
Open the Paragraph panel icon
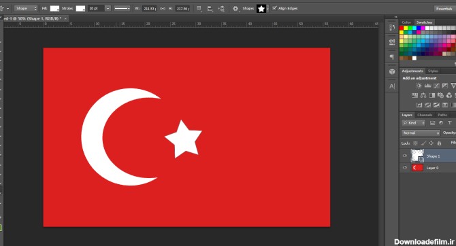(x=392, y=56)
